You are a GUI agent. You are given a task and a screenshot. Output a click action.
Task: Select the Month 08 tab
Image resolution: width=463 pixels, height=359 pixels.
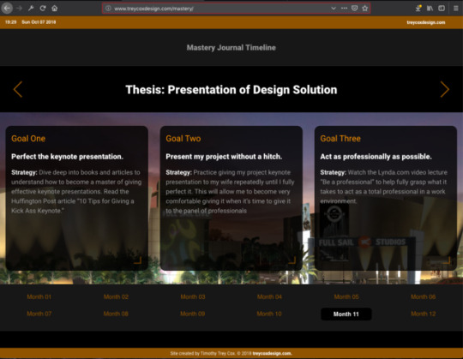pyautogui.click(x=116, y=314)
